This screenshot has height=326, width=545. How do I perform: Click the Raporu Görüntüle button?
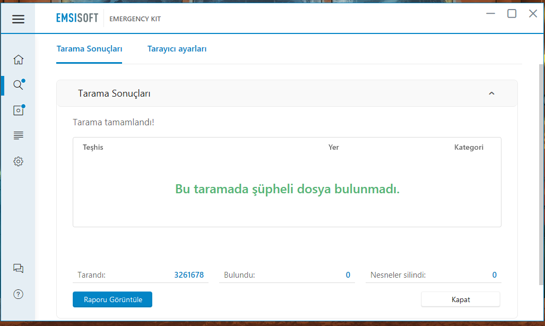(x=113, y=299)
